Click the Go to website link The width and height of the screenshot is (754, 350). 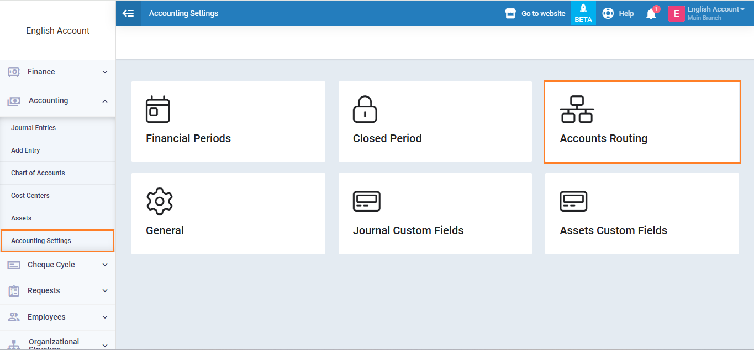point(536,13)
